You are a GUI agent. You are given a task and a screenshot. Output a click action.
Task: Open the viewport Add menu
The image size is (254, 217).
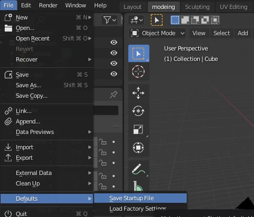point(243,33)
